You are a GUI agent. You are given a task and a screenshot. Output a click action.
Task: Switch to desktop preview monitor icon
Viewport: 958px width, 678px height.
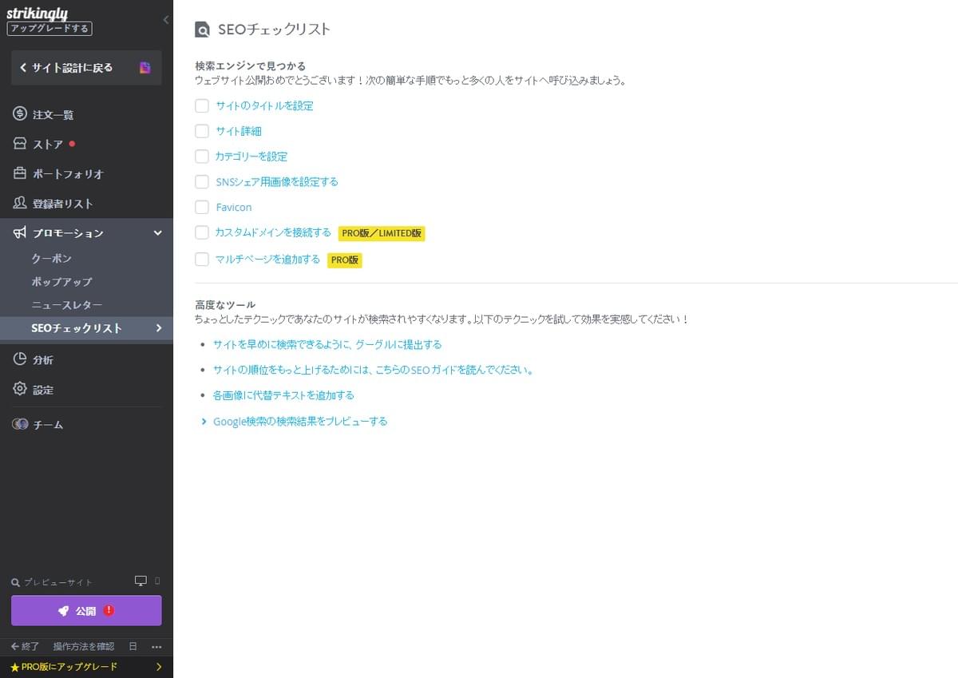(x=142, y=581)
